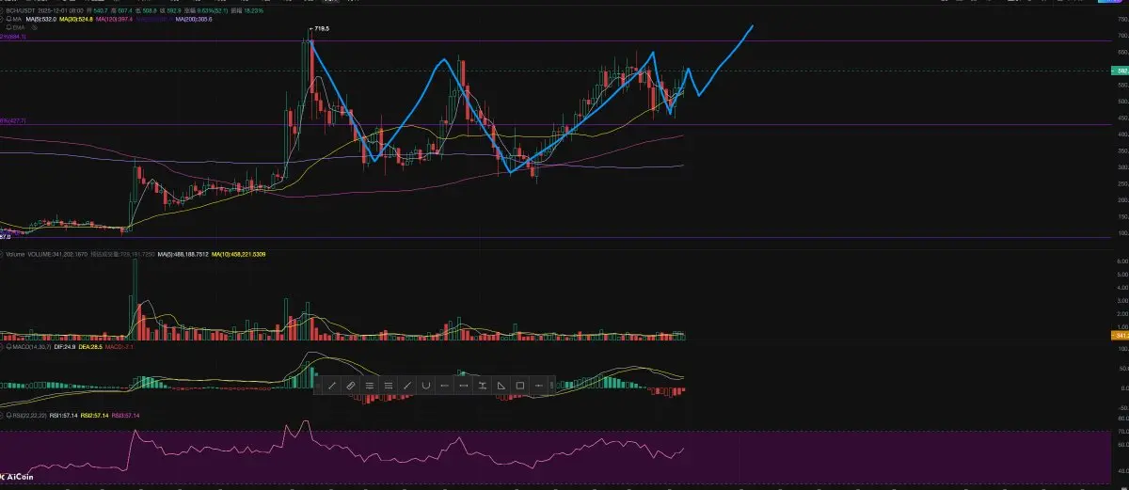
Task: Click the RSI3:57.14 value label
Action: 125,415
